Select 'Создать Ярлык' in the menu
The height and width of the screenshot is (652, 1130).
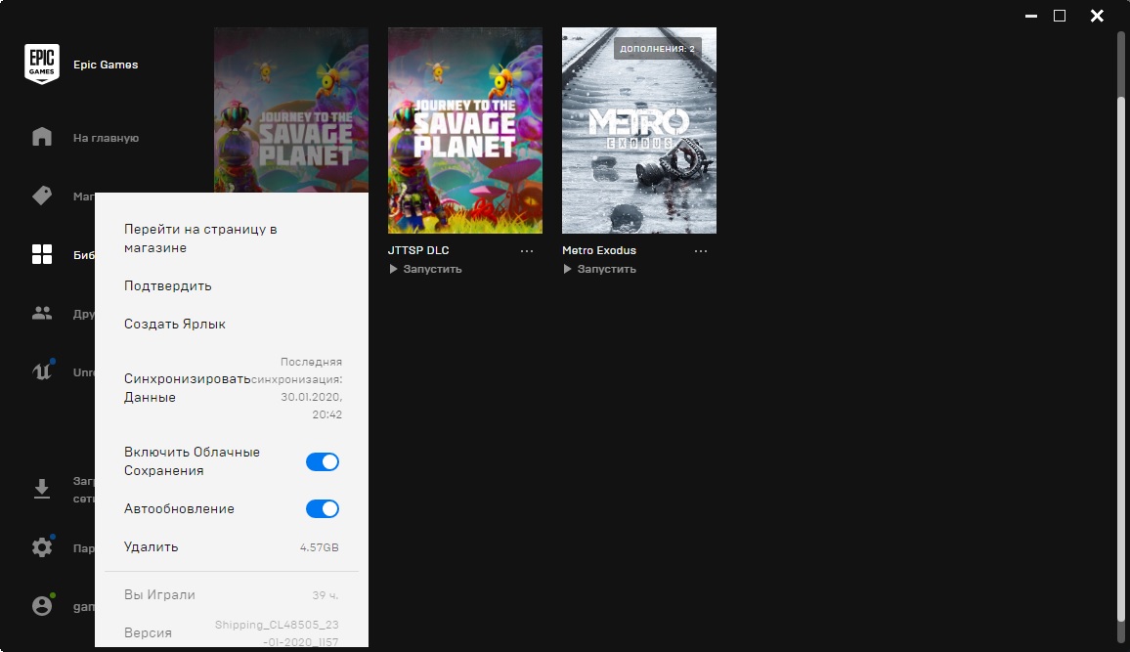pyautogui.click(x=174, y=325)
